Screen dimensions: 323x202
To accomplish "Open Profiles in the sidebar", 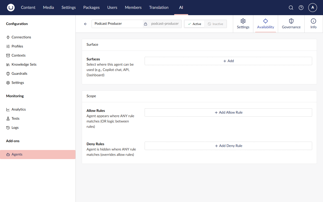I will click(38, 46).
